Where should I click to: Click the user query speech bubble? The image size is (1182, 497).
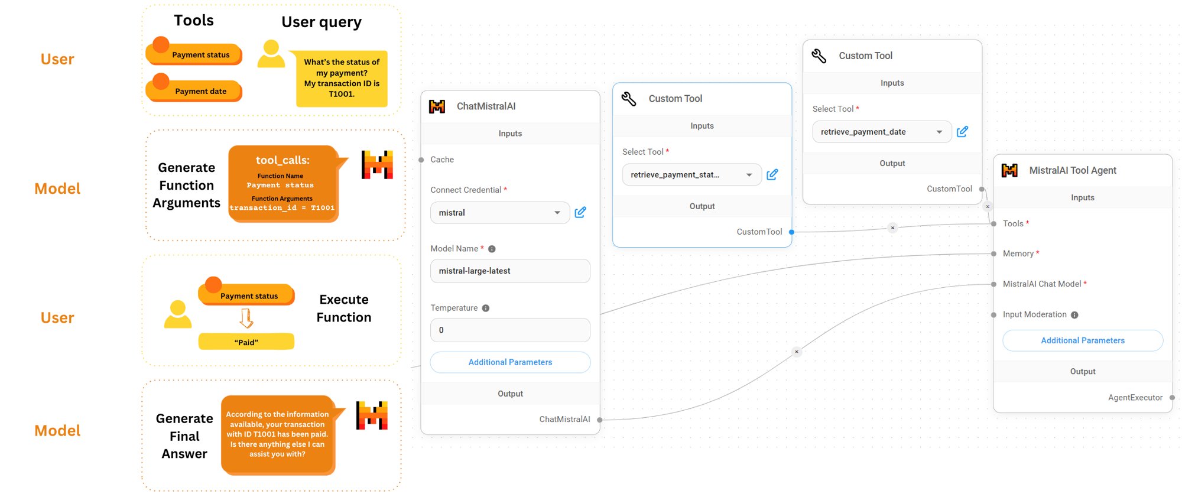click(339, 78)
